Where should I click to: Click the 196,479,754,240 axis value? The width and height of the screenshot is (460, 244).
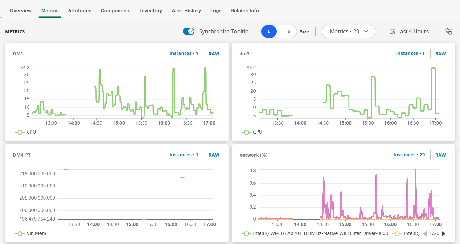tap(37, 219)
